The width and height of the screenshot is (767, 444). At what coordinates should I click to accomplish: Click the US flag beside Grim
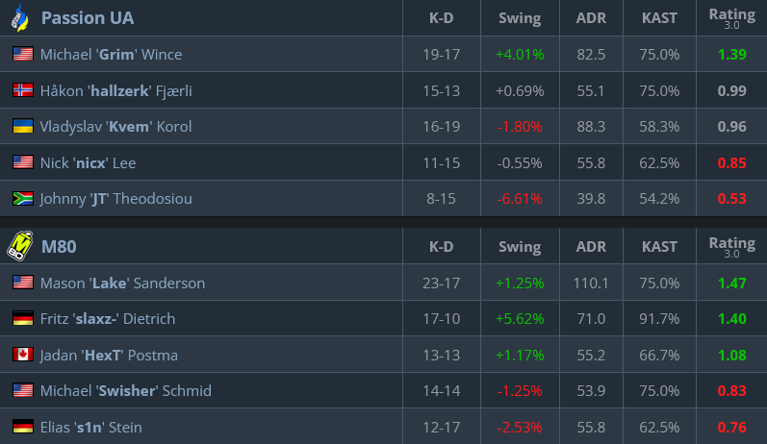[23, 55]
